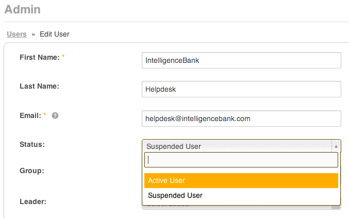Click the Status dropdown arrow
Image resolution: width=349 pixels, height=219 pixels.
336,146
